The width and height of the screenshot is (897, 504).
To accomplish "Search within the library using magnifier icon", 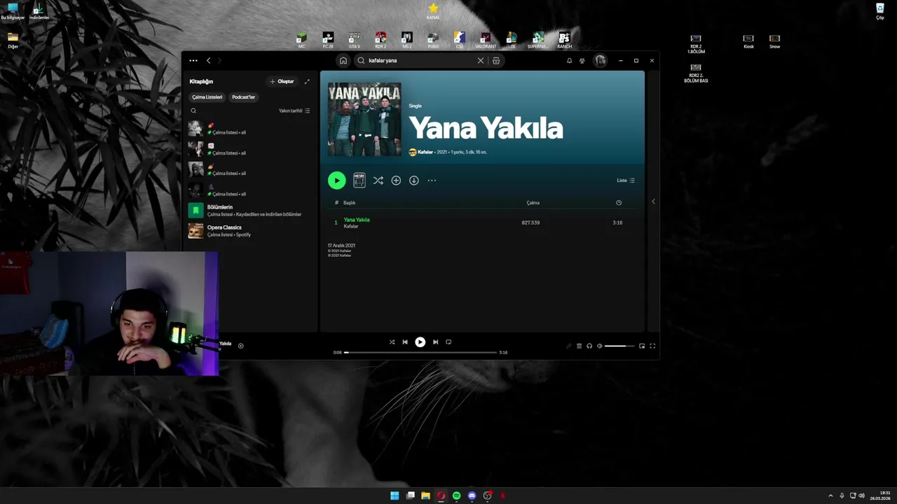I will coord(193,111).
